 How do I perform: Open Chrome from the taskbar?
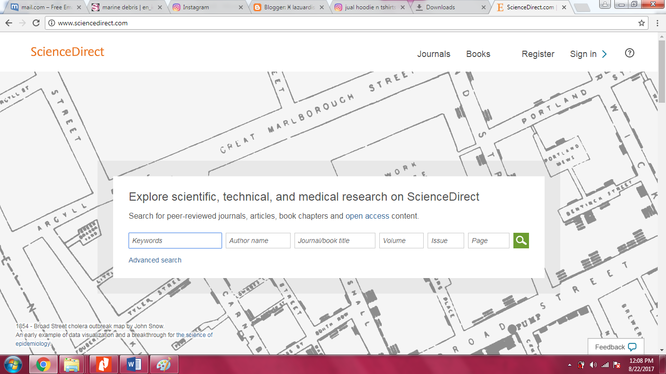point(43,364)
